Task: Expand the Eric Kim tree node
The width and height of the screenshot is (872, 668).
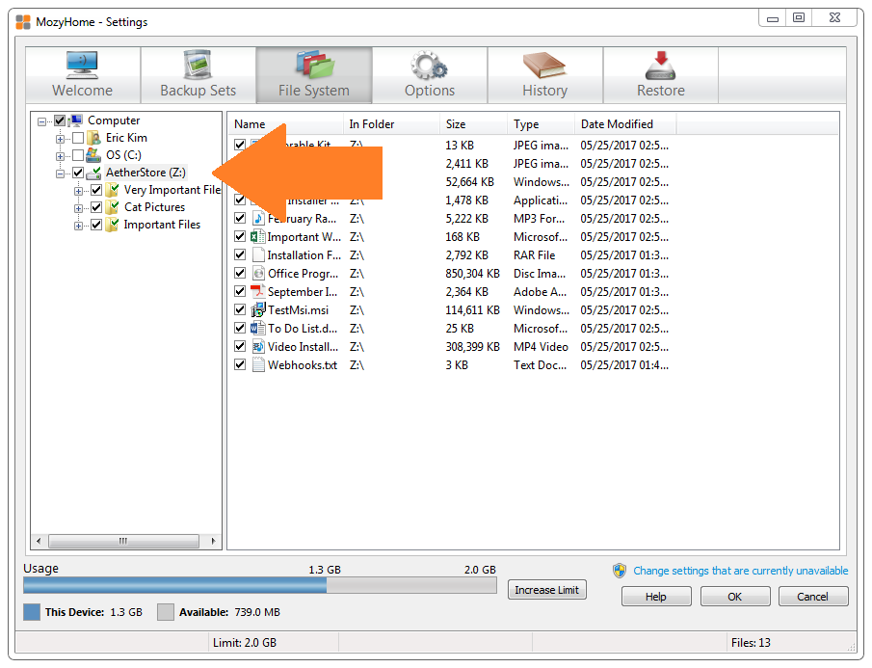Action: point(60,139)
